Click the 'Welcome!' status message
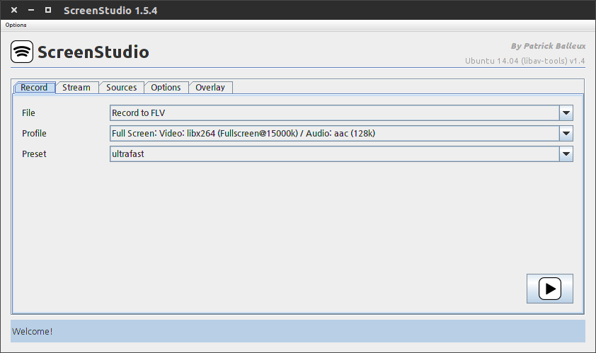This screenshot has width=596, height=353. (33, 331)
